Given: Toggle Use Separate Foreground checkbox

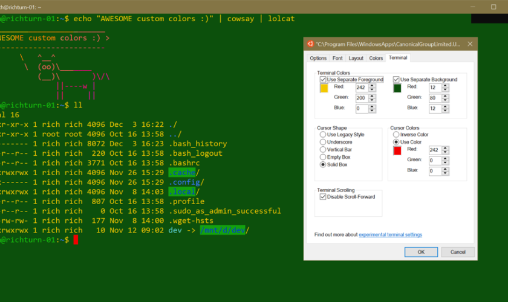Looking at the screenshot, I should [x=324, y=80].
